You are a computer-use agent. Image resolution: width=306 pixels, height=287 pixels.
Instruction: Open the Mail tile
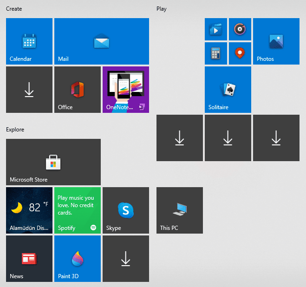(102, 41)
